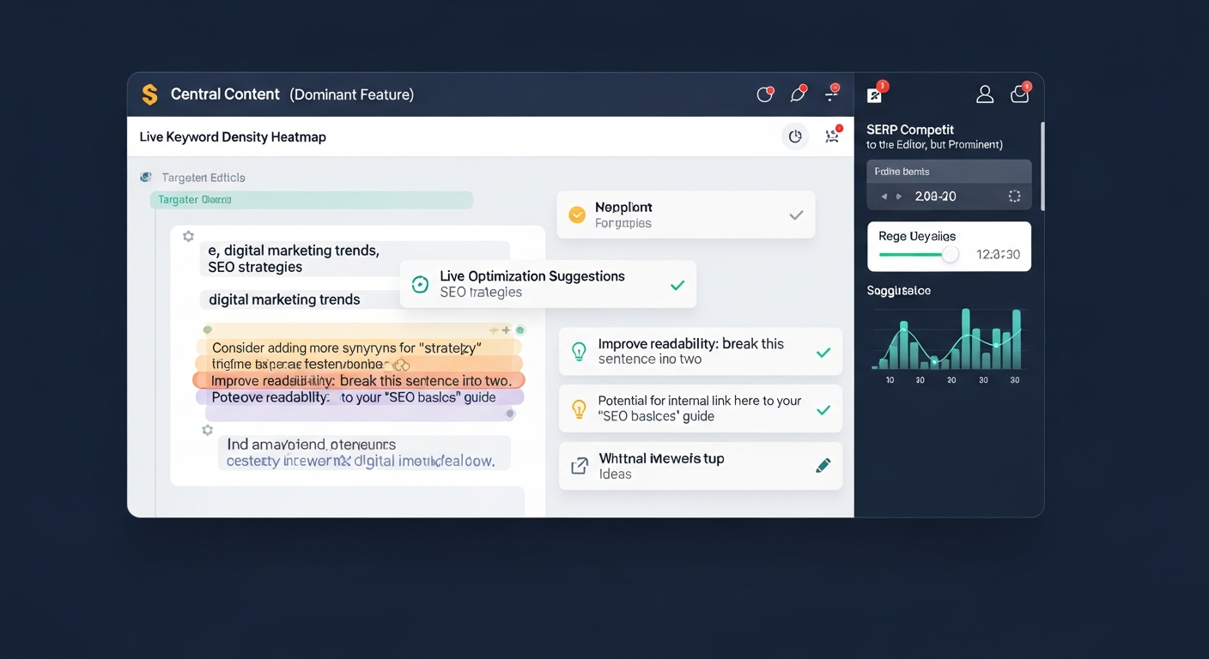Select the green Targater tag bar

(312, 200)
